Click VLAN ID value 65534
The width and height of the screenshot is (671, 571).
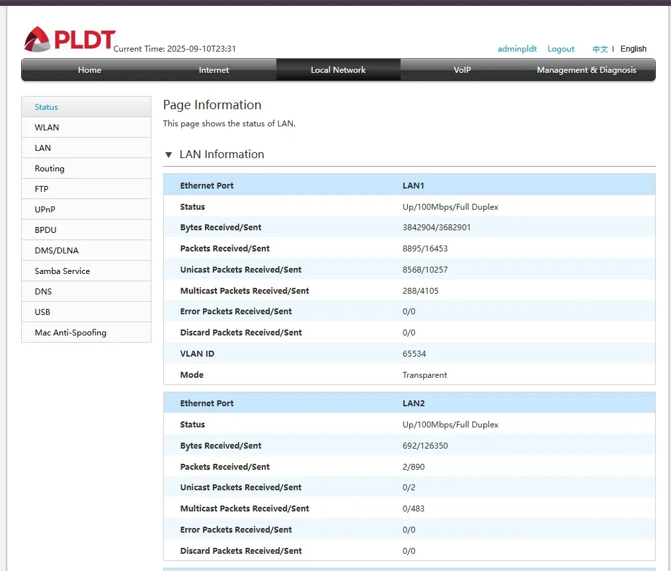click(x=414, y=354)
